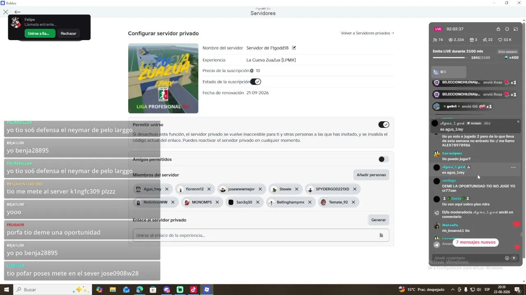Remove SPYDERGOD221XD from server members
This screenshot has height=295, width=526.
pos(354,189)
